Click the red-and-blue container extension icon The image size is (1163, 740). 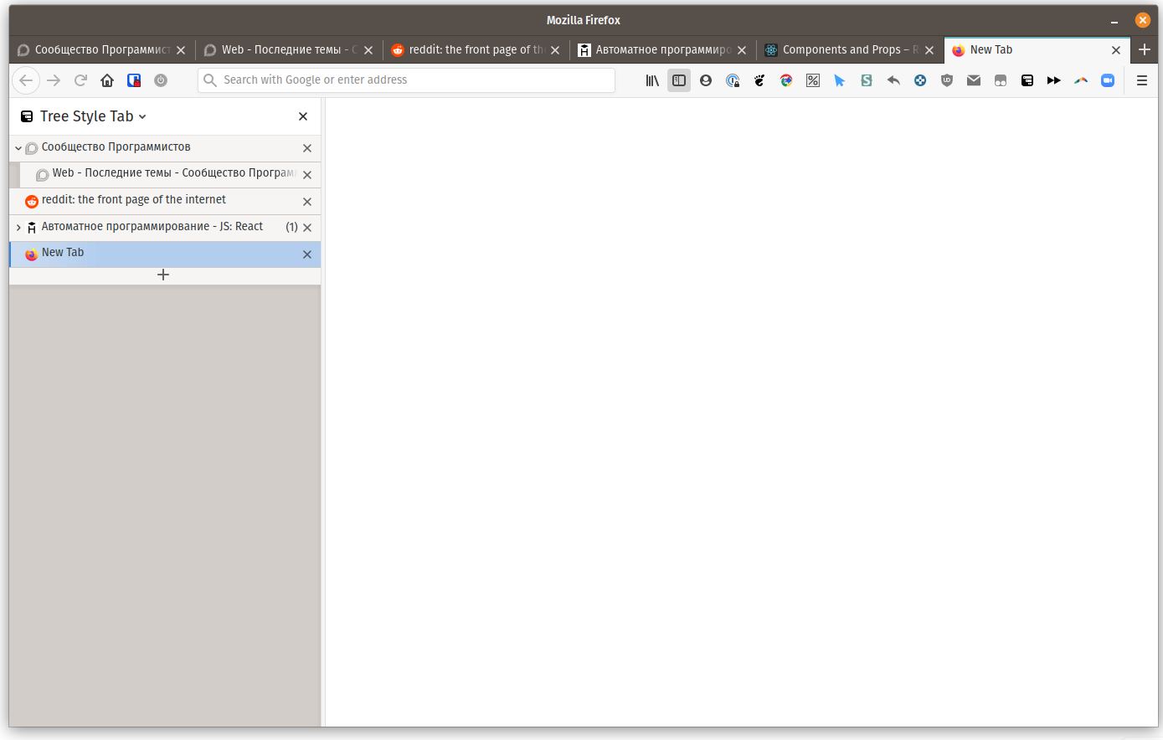coord(134,80)
